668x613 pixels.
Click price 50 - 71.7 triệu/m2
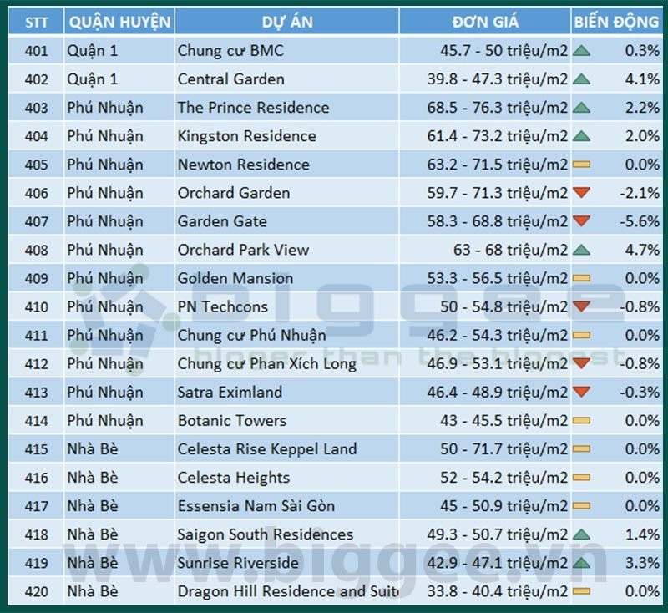point(504,449)
